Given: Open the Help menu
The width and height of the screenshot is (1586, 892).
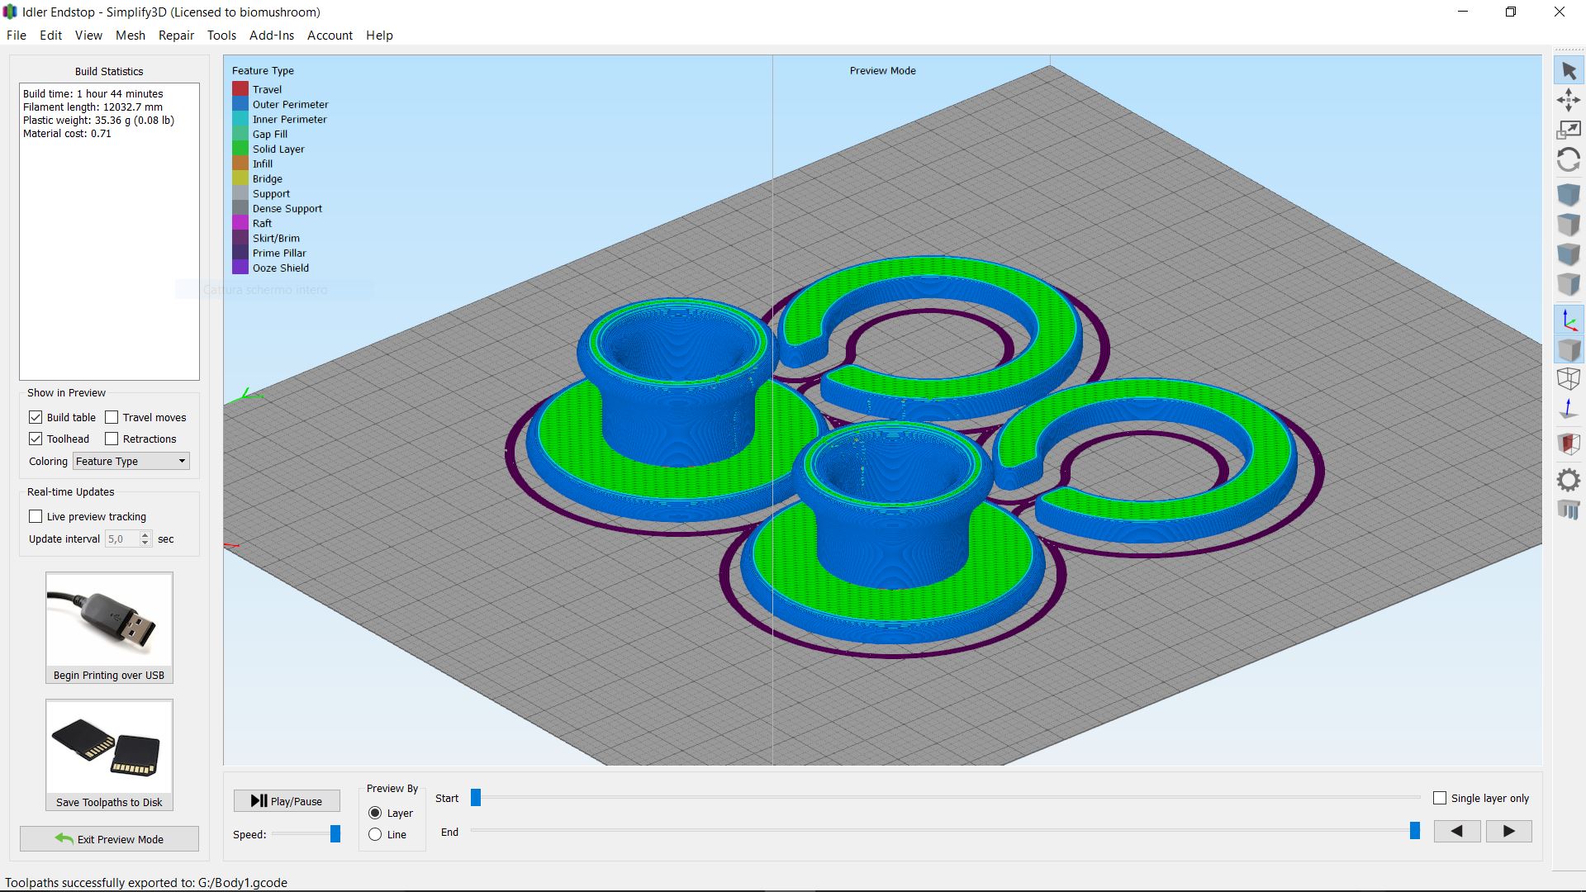Looking at the screenshot, I should 379,36.
